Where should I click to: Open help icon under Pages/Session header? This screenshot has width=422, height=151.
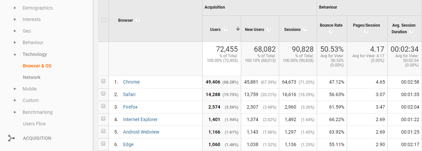tap(366, 32)
